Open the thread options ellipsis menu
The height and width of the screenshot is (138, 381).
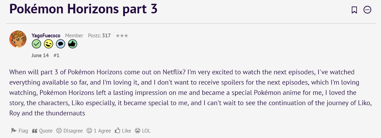(368, 10)
